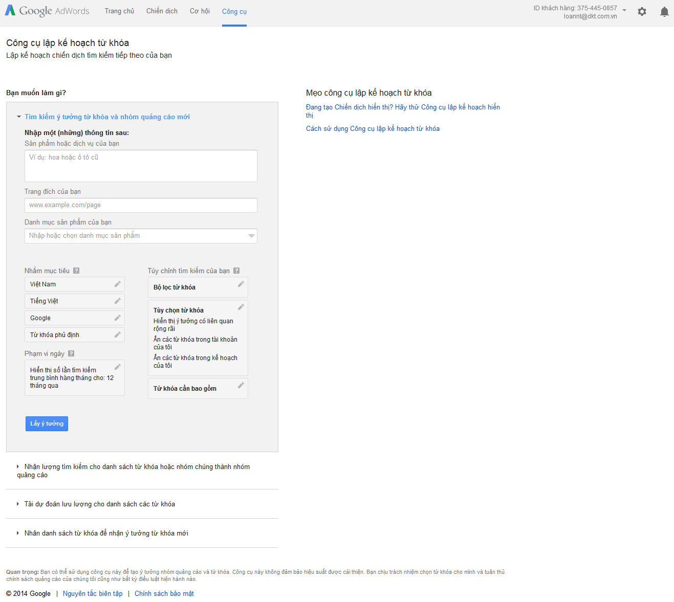Go to the Chiến dịch tab
The image size is (674, 602).
click(x=162, y=11)
